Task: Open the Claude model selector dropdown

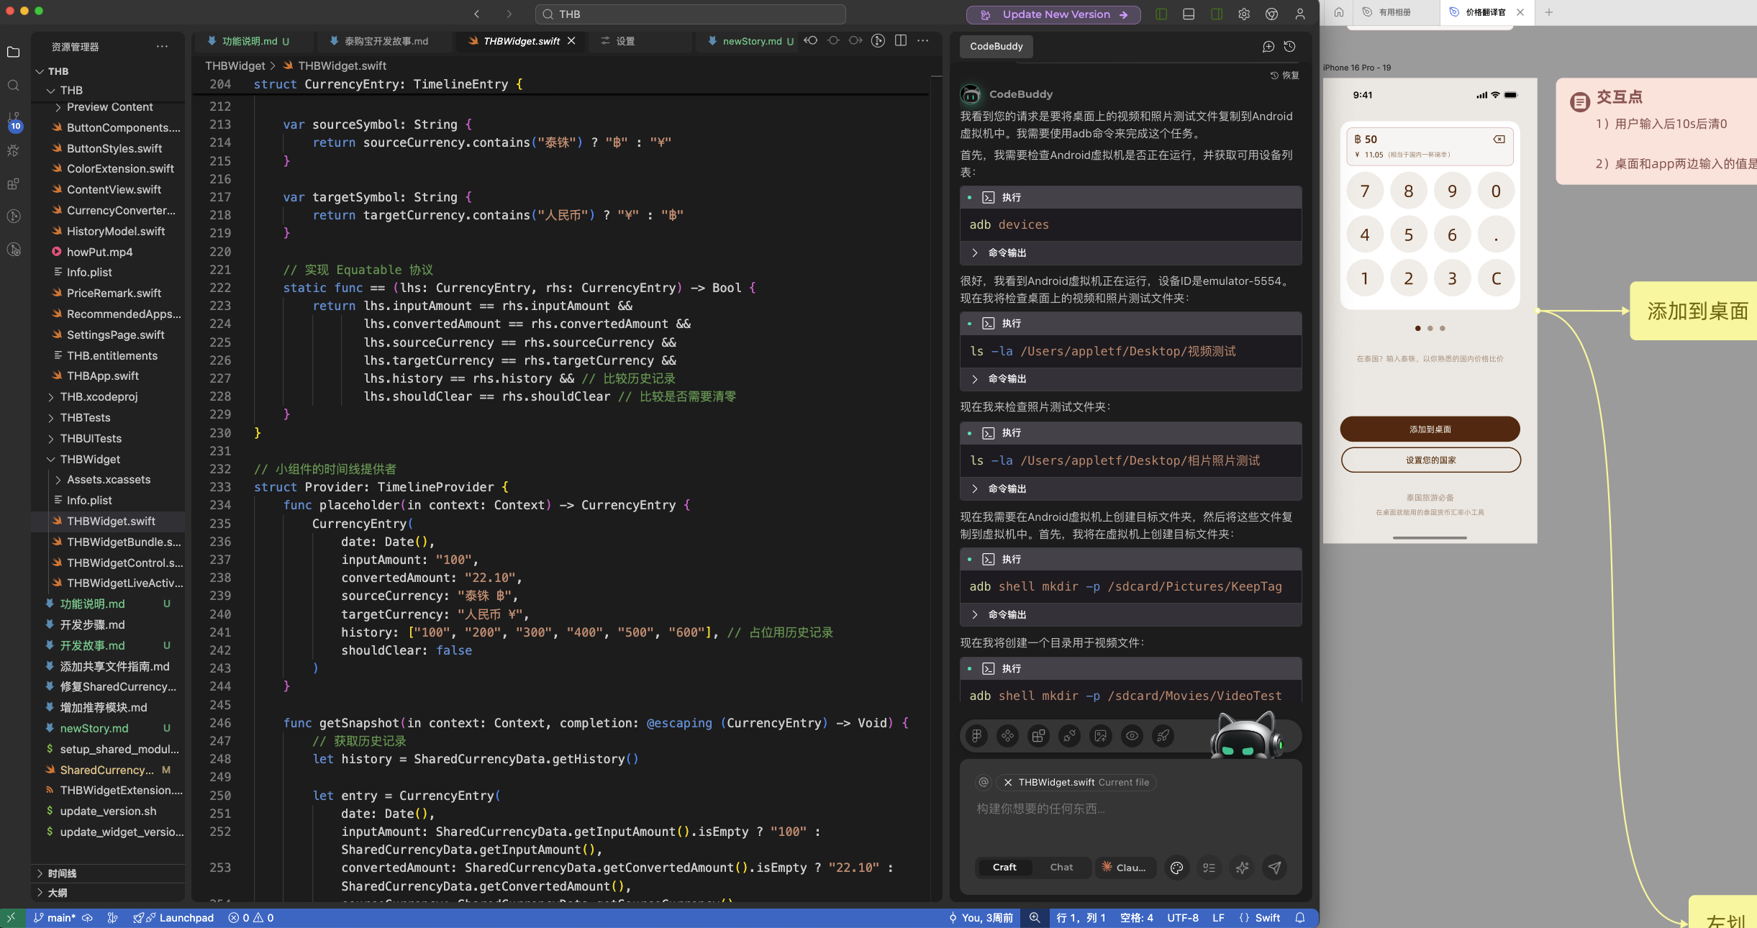Action: click(1125, 868)
